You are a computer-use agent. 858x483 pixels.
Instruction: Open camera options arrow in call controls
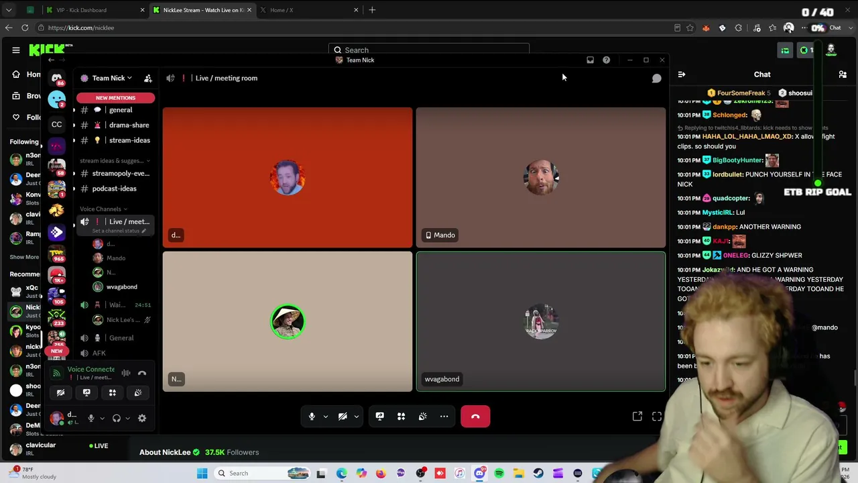357,417
